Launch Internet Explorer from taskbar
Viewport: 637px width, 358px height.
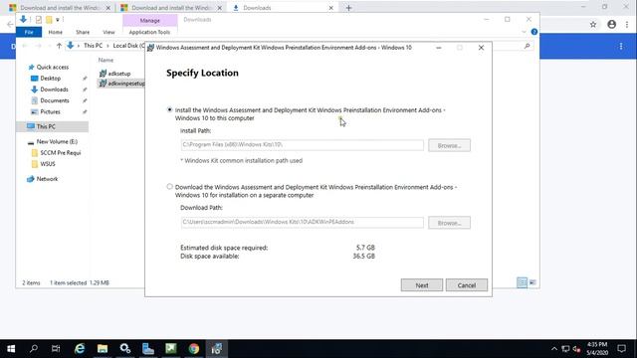tap(80, 349)
